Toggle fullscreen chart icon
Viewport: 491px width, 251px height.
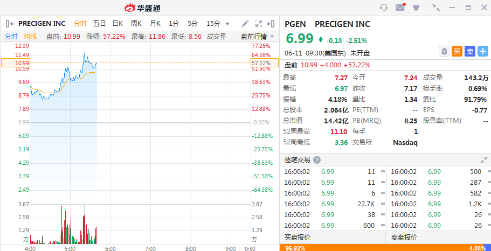click(258, 24)
